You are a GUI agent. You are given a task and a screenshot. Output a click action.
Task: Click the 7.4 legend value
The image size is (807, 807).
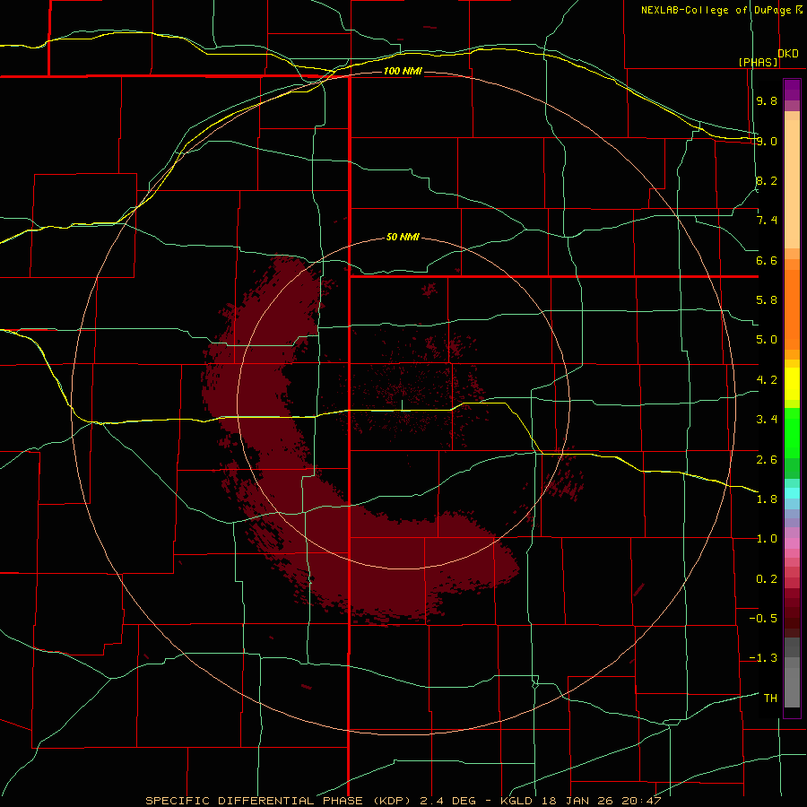point(767,221)
